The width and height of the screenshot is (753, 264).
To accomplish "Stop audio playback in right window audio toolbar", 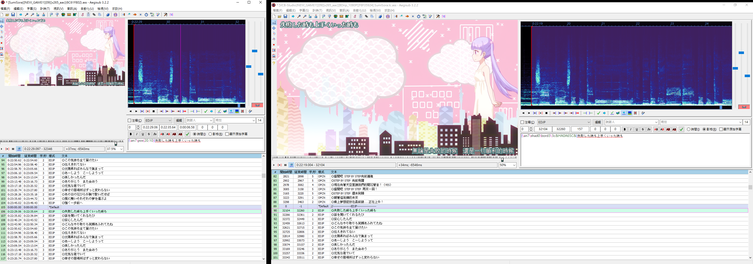I will coord(547,113).
